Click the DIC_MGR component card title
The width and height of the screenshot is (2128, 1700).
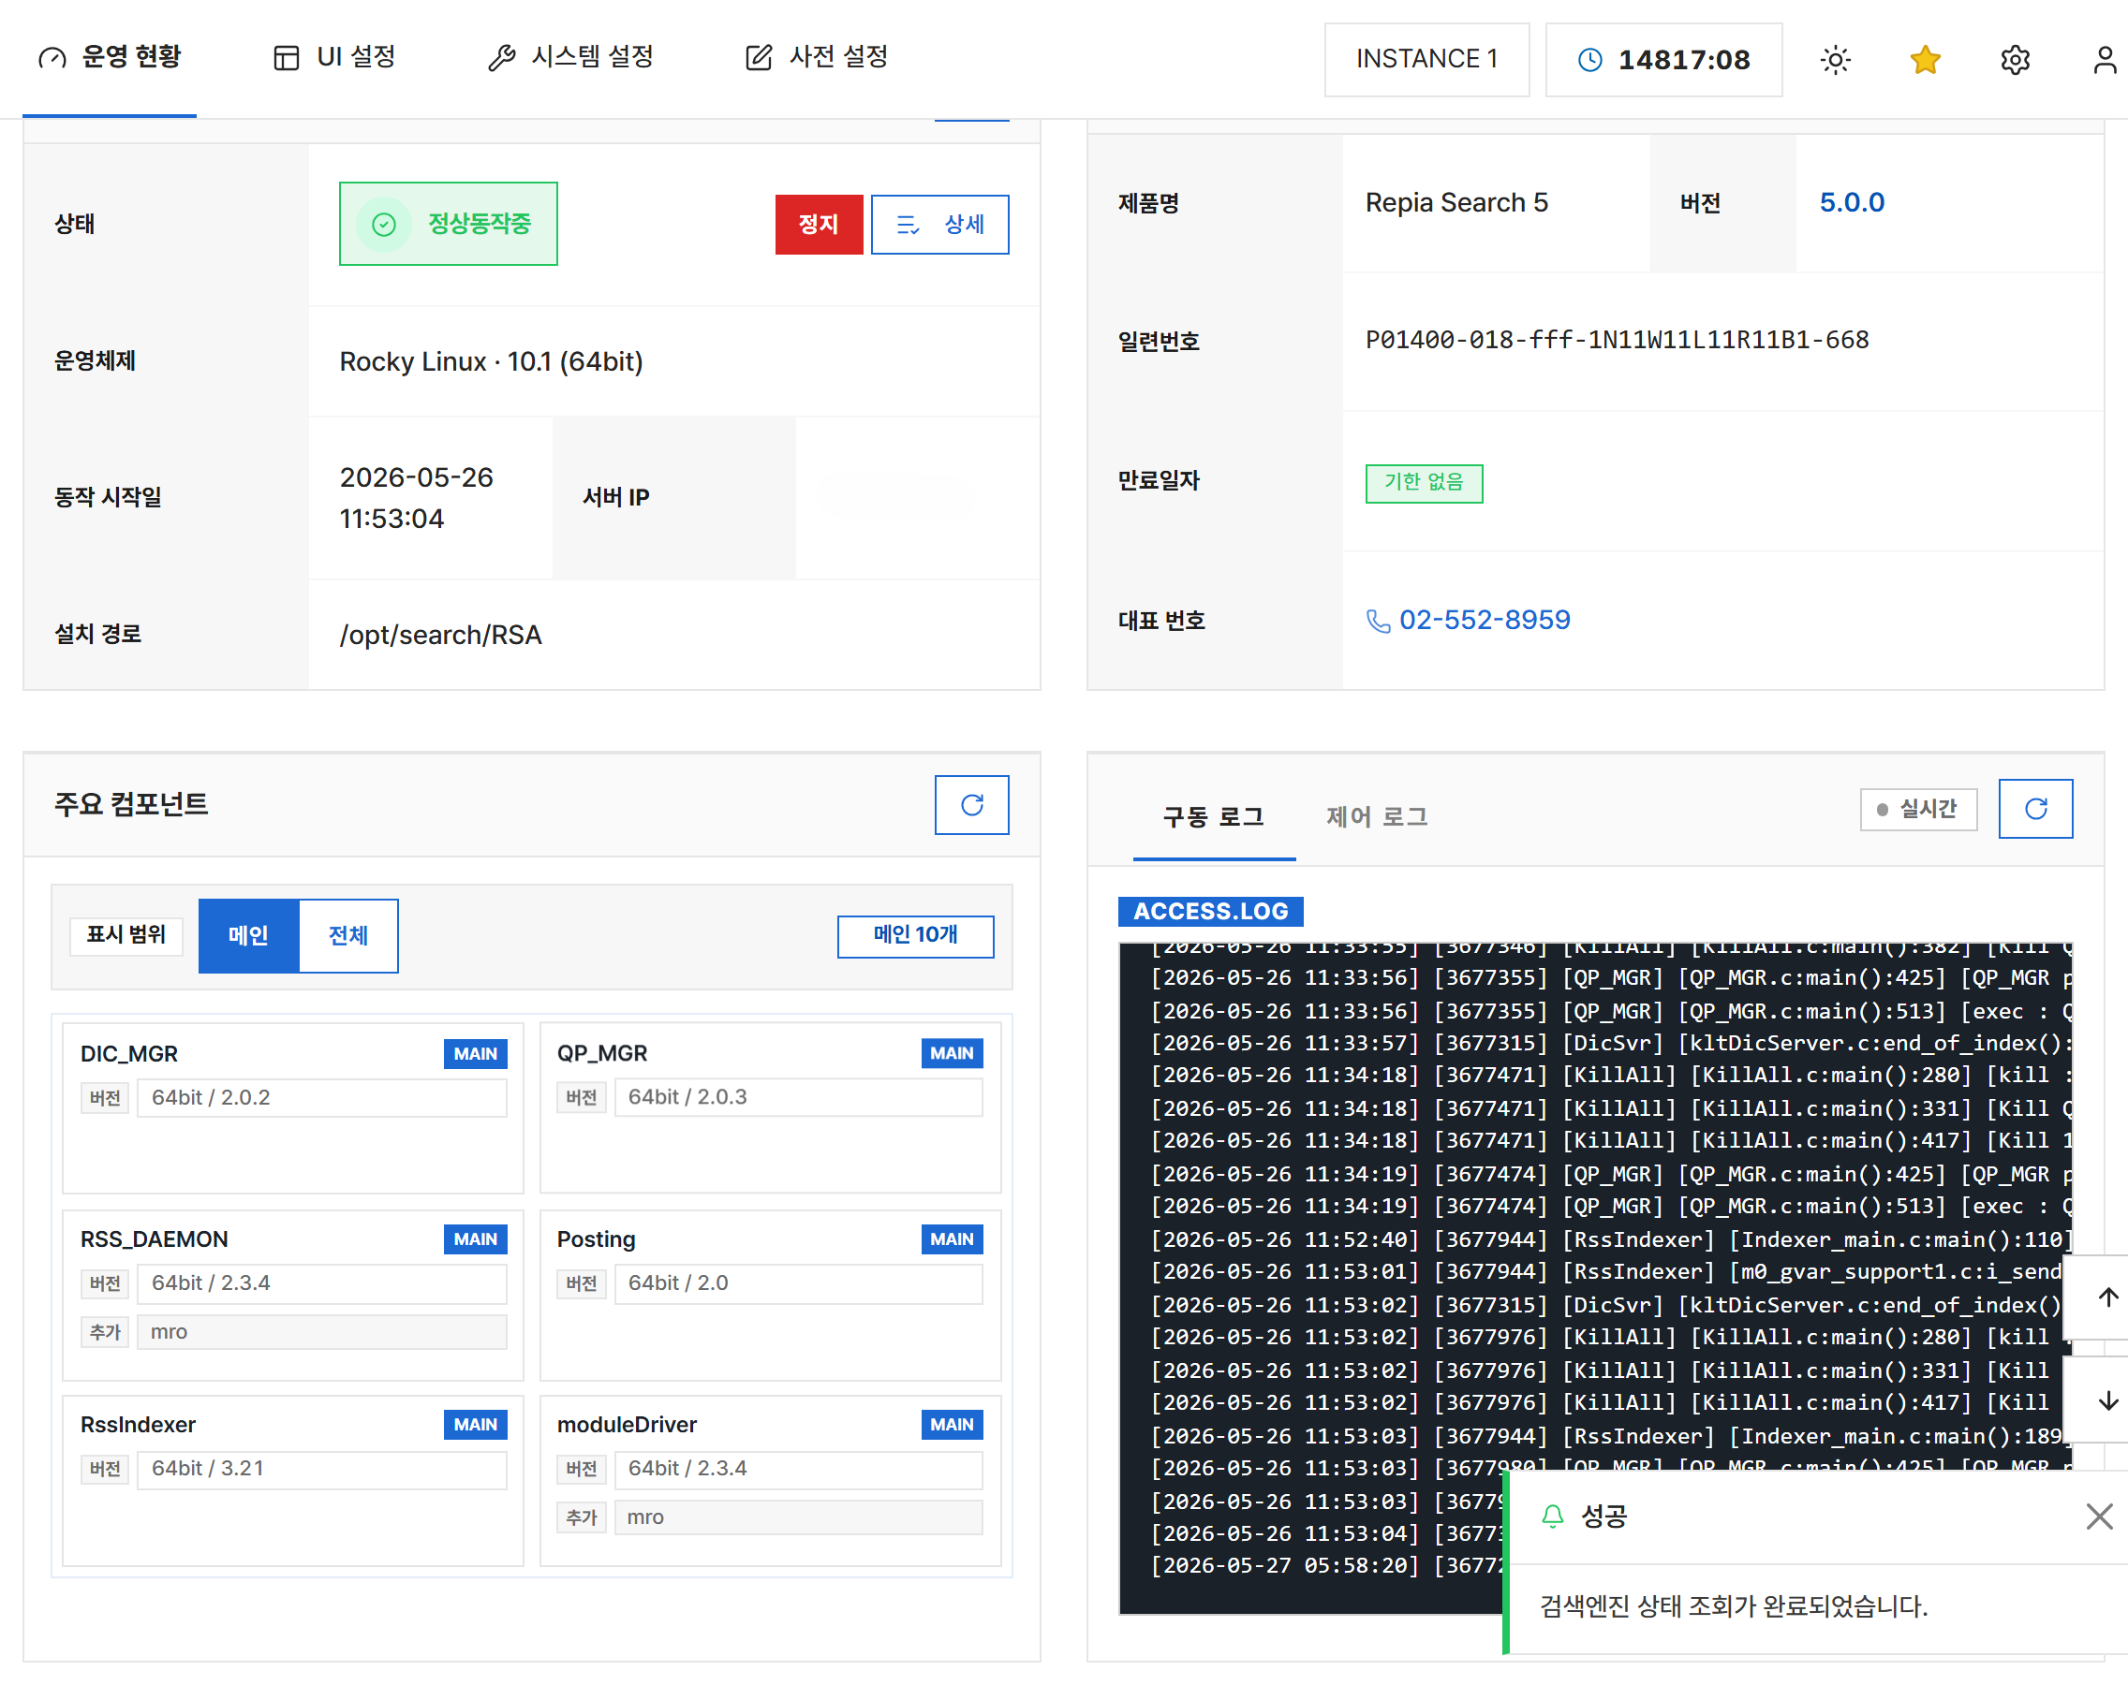(129, 1054)
